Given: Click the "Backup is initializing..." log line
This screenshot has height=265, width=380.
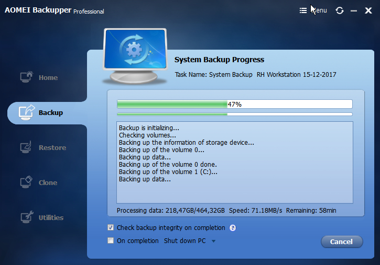Looking at the screenshot, I should point(149,128).
